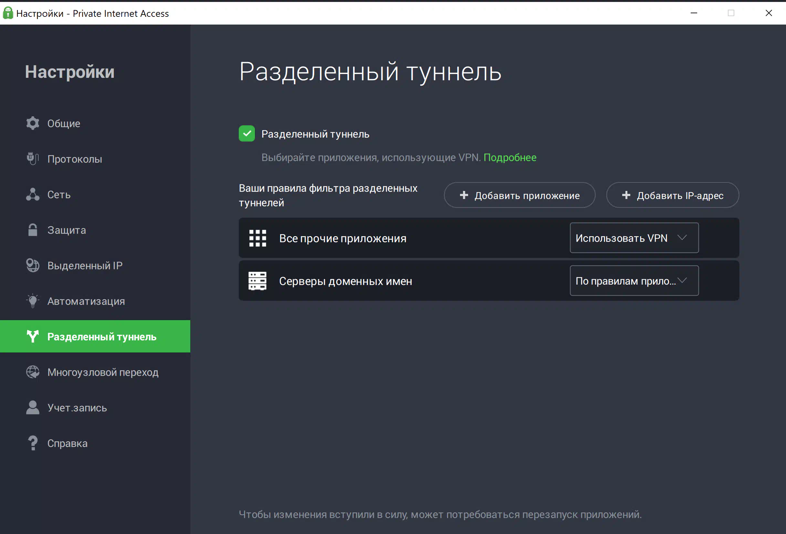Select the Защита tab label
Image resolution: width=786 pixels, height=534 pixels.
[67, 230]
